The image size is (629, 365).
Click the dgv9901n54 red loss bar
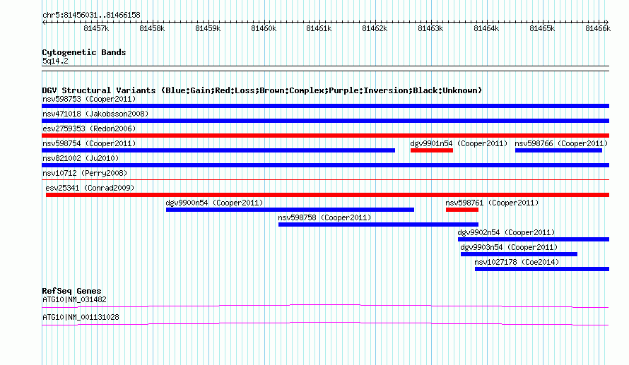click(x=432, y=150)
